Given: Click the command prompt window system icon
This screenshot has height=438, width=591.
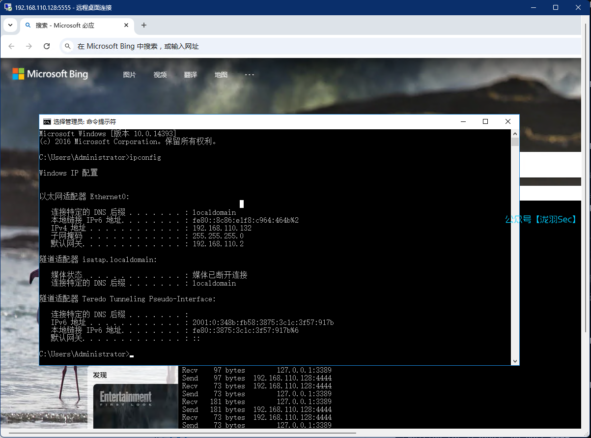Looking at the screenshot, I should click(47, 121).
